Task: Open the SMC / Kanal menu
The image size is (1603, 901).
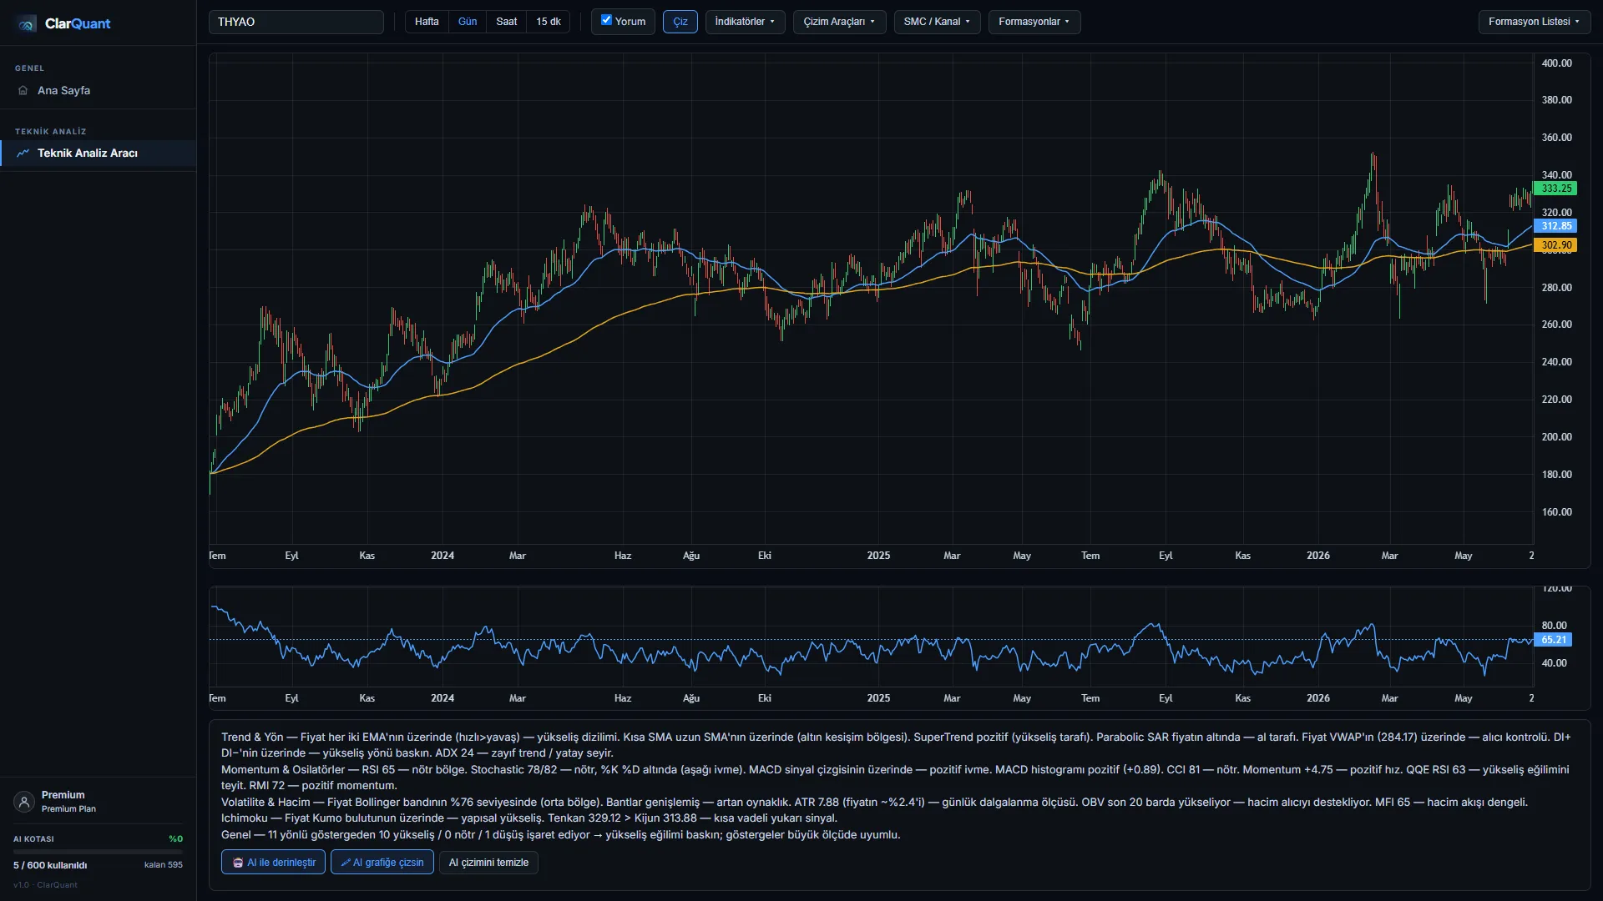Action: [x=937, y=22]
